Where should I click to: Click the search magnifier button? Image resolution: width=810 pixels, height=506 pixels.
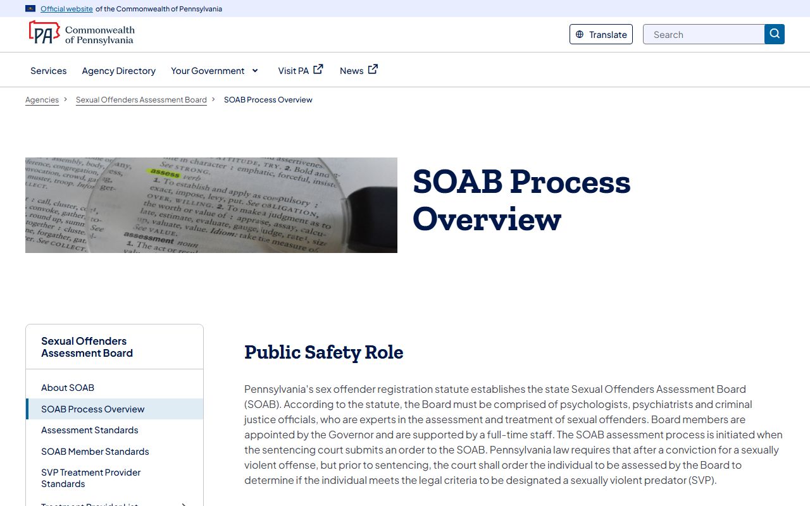(x=775, y=34)
